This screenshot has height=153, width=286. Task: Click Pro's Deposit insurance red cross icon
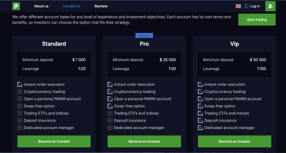[x=110, y=120]
